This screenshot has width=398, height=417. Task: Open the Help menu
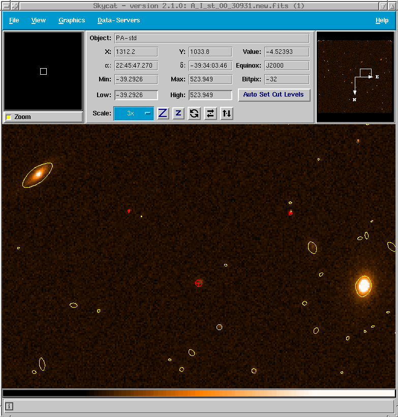click(382, 20)
